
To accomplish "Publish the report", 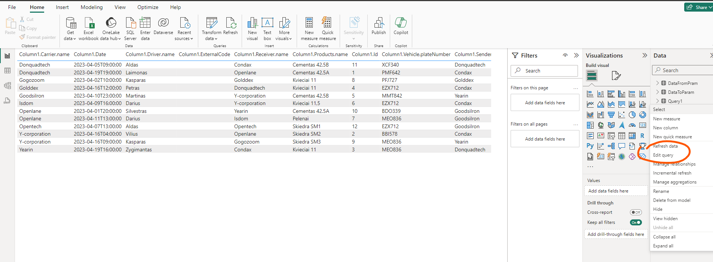I will pos(379,26).
